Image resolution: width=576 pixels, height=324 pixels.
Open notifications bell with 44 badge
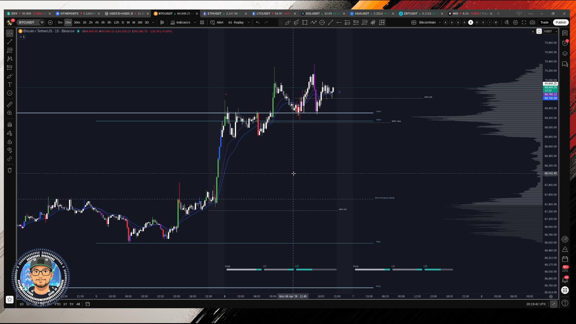coord(565,280)
